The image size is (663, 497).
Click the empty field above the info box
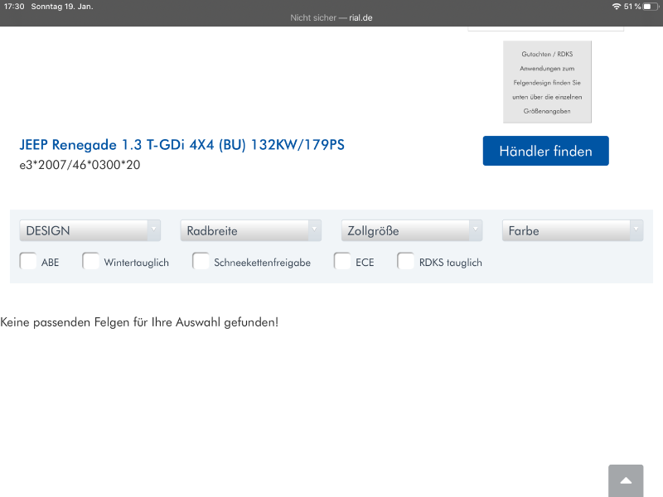(x=545, y=28)
